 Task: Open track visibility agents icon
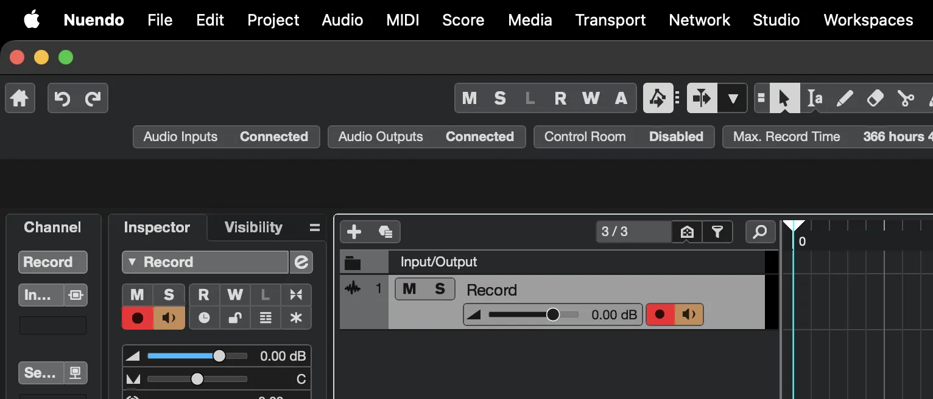(687, 232)
